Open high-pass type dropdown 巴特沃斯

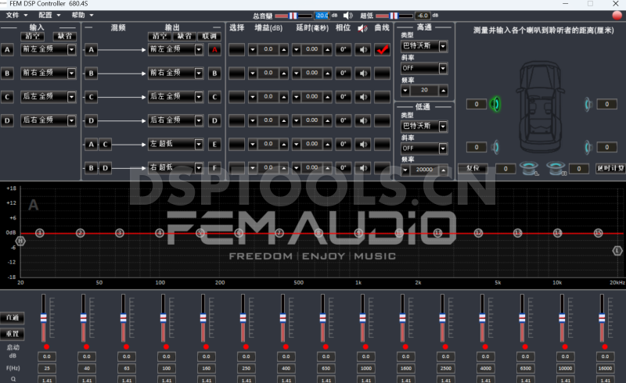(x=424, y=46)
